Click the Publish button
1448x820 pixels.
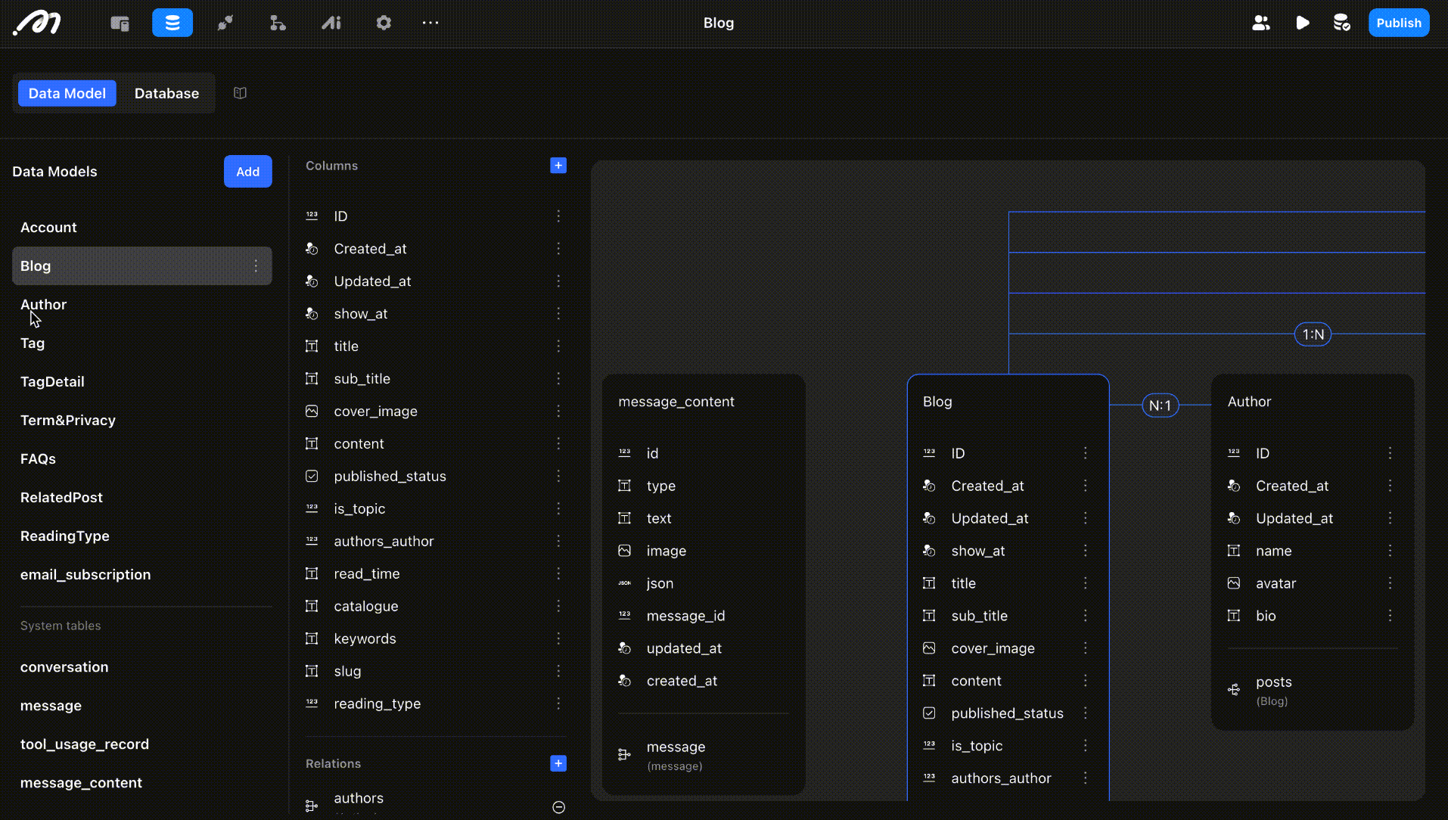pos(1398,23)
